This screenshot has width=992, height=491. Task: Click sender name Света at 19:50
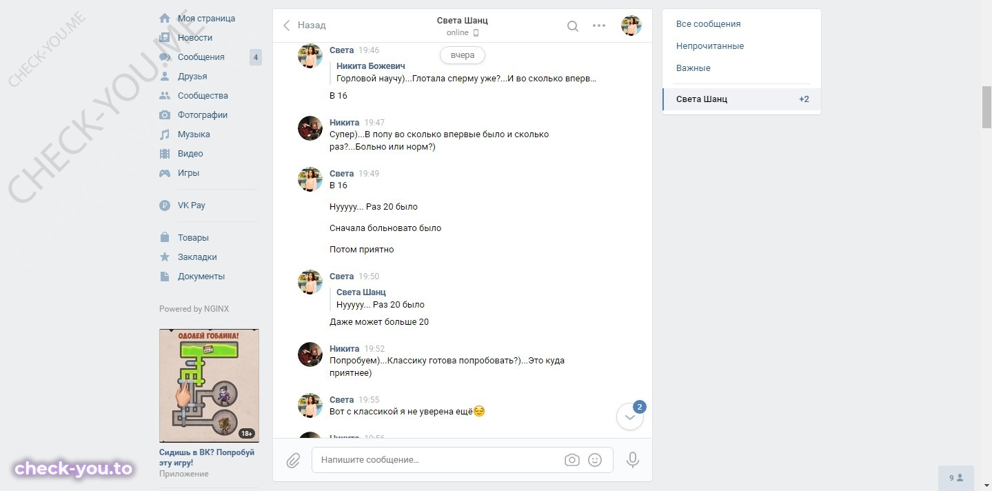[x=341, y=277]
